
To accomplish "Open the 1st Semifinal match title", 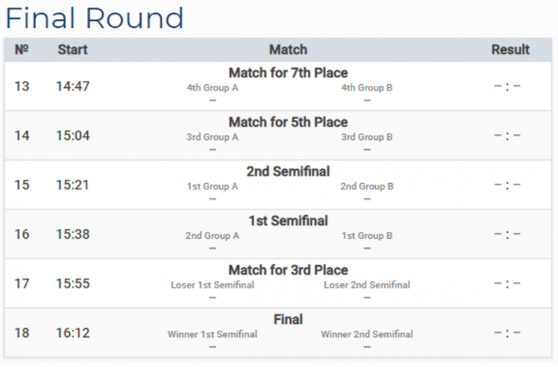I will (288, 221).
